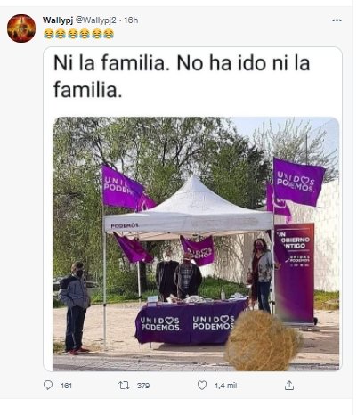Click the 'Ni la familia' caption text
The height and width of the screenshot is (415, 357).
pos(182,77)
